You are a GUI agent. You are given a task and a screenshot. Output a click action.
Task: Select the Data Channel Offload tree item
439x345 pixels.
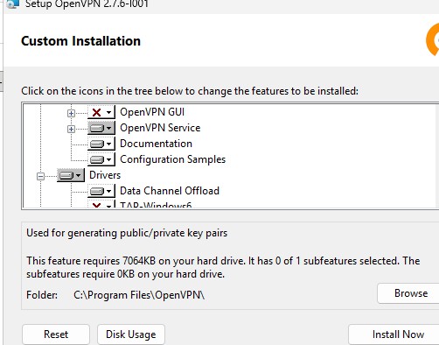pos(170,191)
